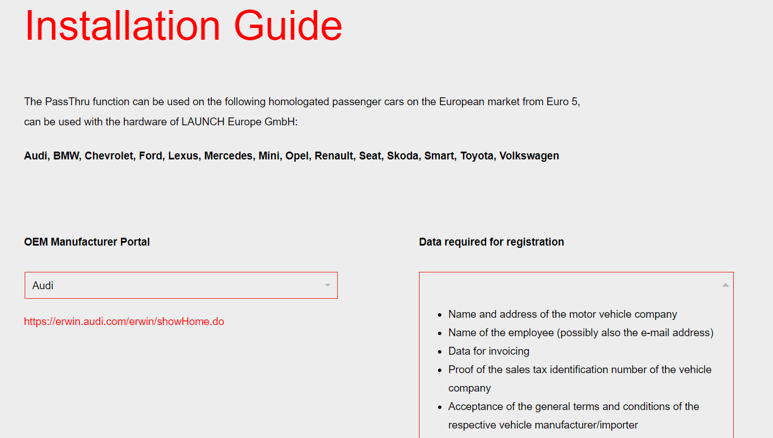Click the Volkswagen entry in the car list

click(x=528, y=156)
